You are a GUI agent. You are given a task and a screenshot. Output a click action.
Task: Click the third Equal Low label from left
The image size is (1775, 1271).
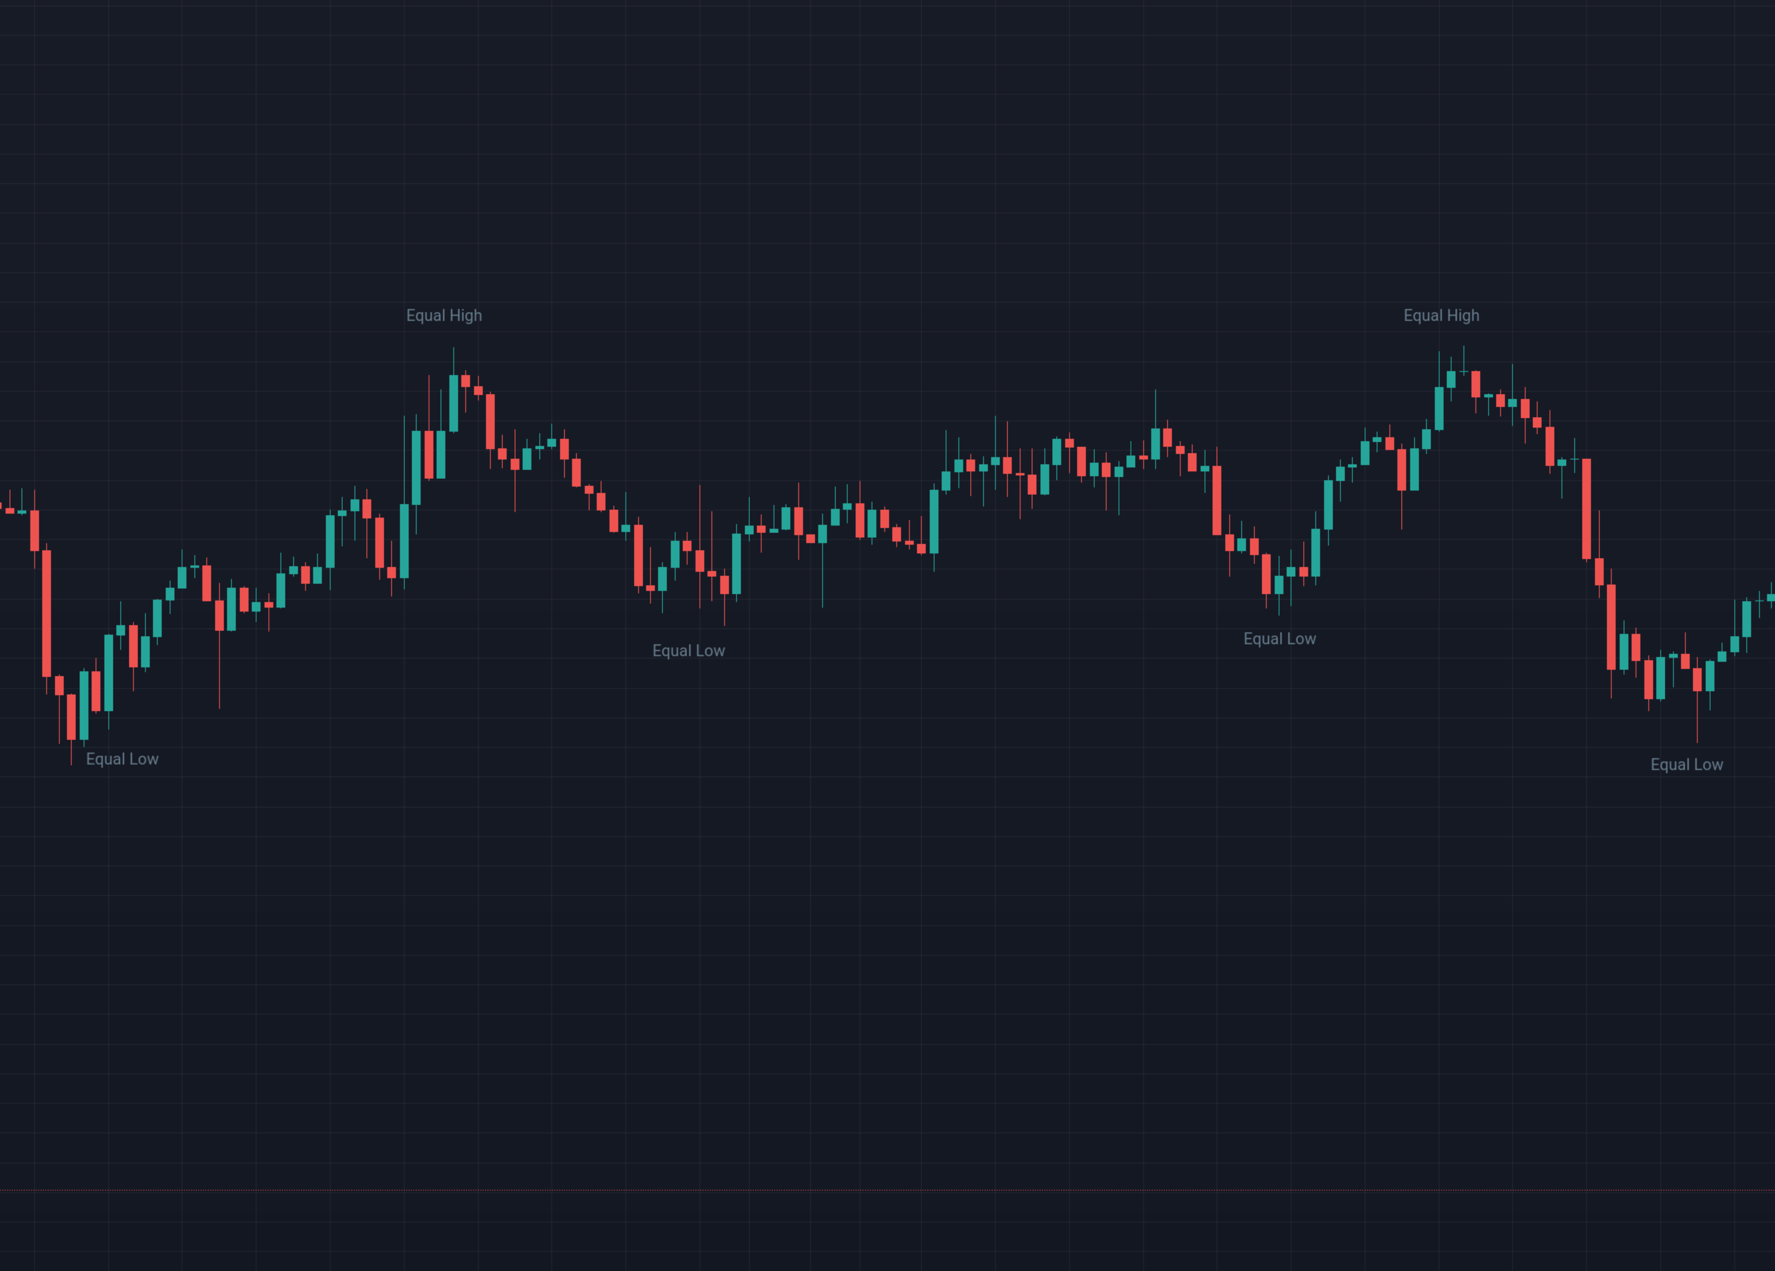[1279, 639]
